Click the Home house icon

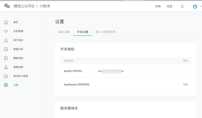[6, 22]
